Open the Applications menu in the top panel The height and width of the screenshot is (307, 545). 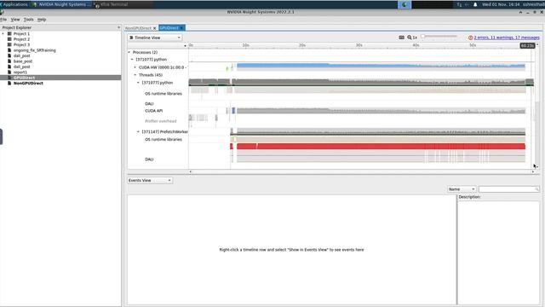pyautogui.click(x=14, y=4)
